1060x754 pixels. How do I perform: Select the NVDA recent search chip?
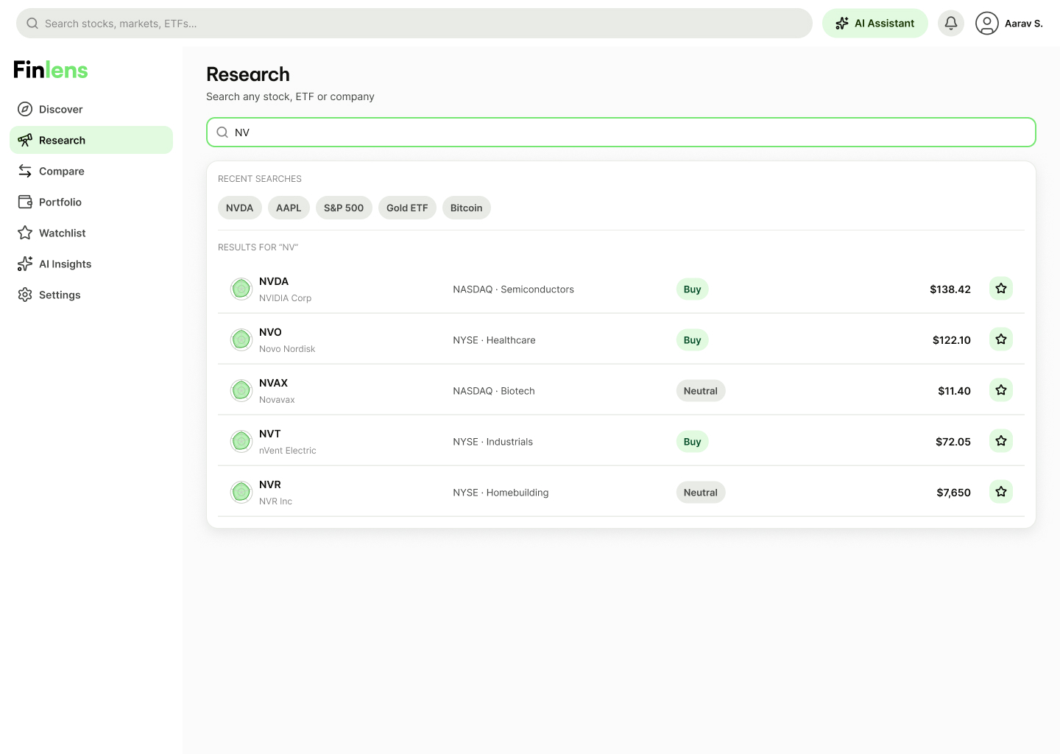click(x=240, y=208)
